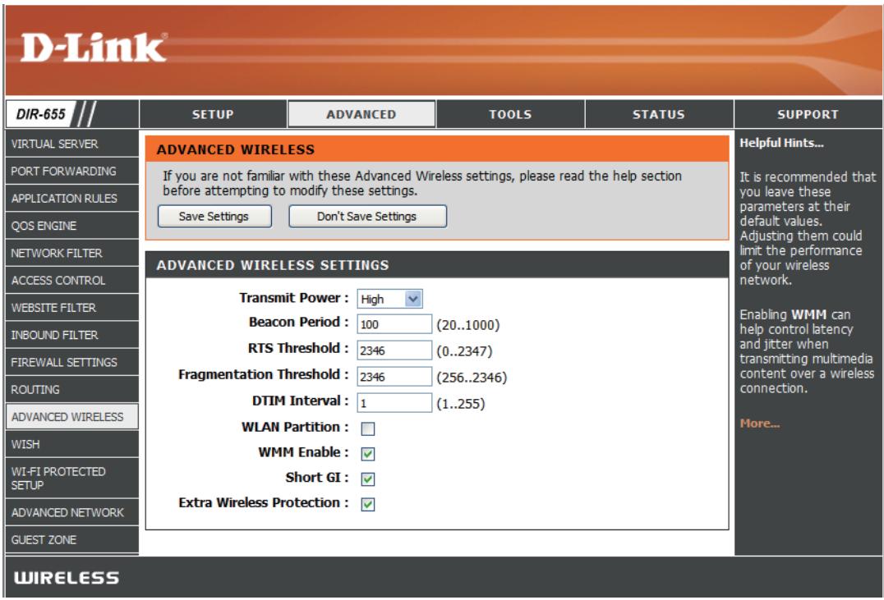Open the Setup tab
Viewport: 884px width, 600px height.
213,114
